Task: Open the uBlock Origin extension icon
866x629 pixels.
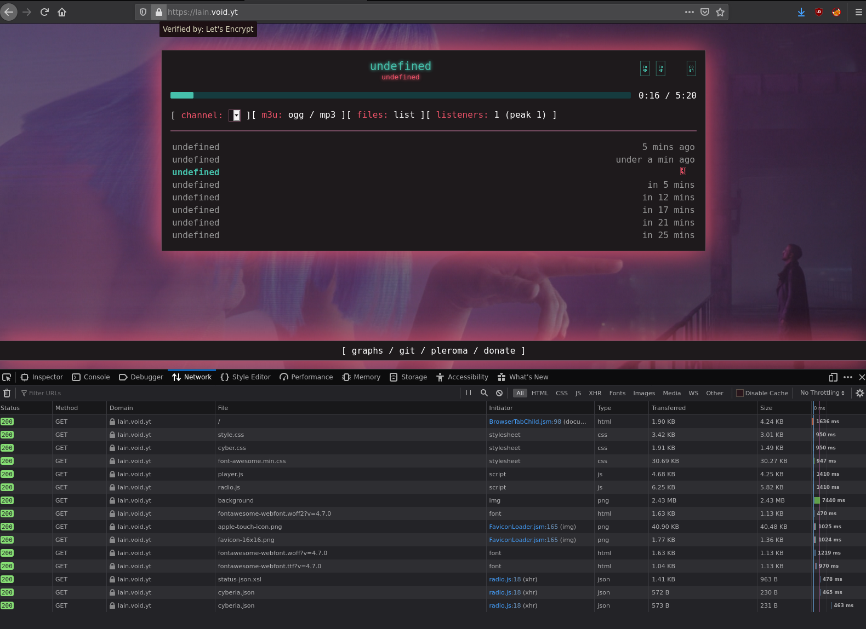Action: click(819, 12)
